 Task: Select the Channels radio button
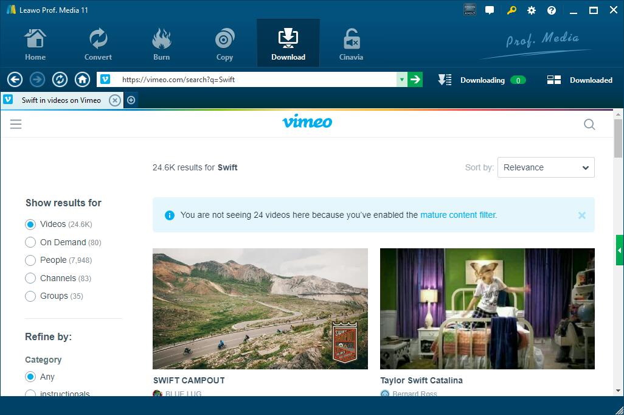30,278
